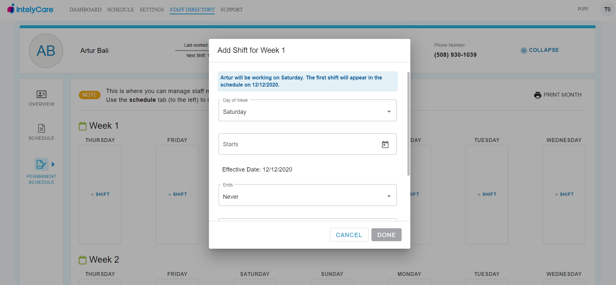Click the Week 1 calendar icon
The width and height of the screenshot is (616, 285).
83,126
